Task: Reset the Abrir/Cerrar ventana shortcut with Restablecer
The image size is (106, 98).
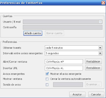Action: coord(94,61)
